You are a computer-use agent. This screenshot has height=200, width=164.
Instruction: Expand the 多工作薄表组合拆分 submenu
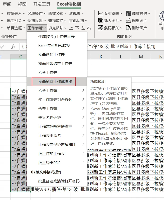57,99
